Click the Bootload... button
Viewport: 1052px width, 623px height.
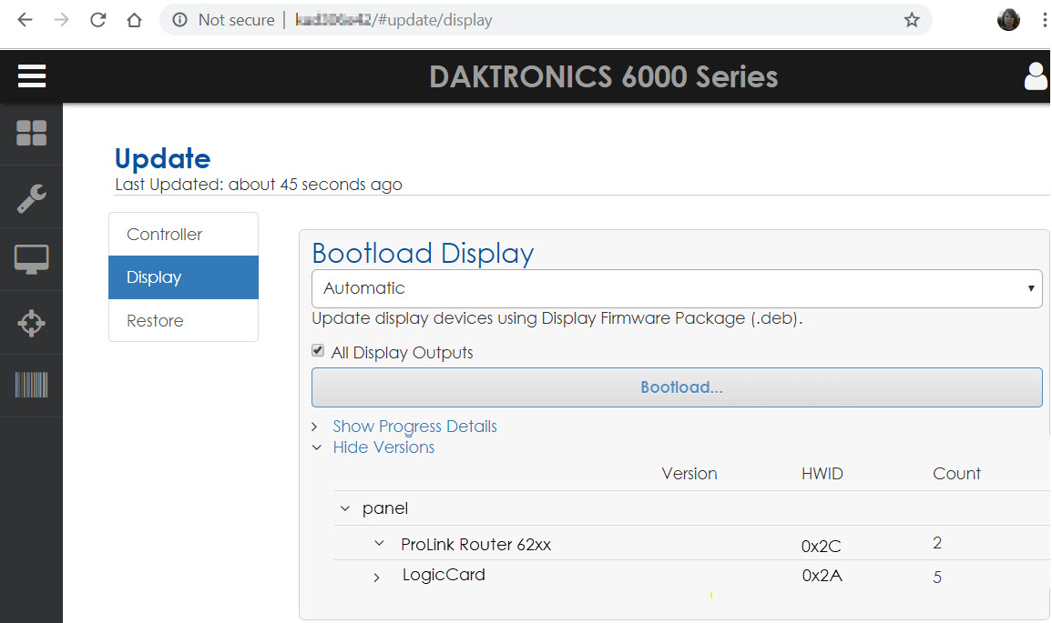pyautogui.click(x=677, y=387)
